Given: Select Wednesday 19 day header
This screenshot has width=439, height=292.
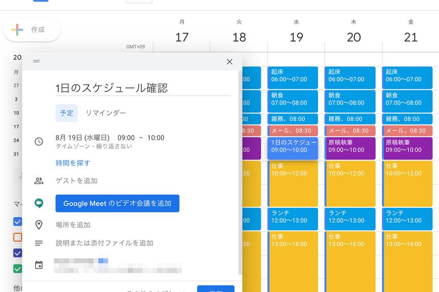Looking at the screenshot, I should [296, 32].
